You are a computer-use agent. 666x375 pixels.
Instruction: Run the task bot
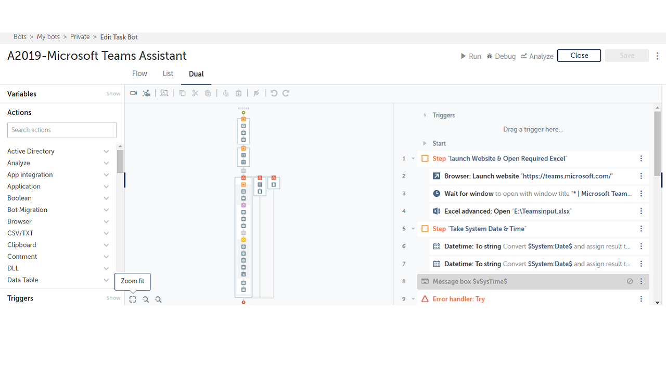tap(470, 56)
